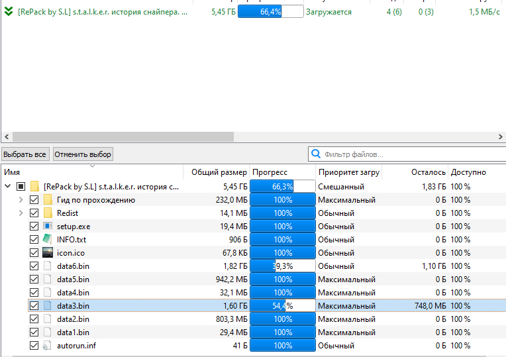The width and height of the screenshot is (506, 357).
Task: Uncheck the data1.bin checkbox
Action: 34,332
